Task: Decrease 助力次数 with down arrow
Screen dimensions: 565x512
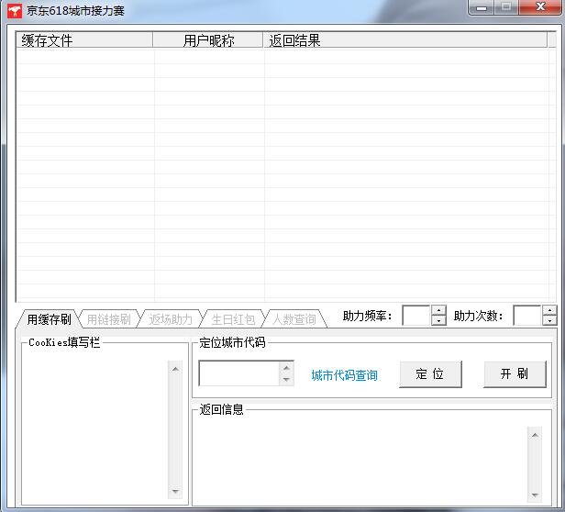Action: tap(549, 320)
